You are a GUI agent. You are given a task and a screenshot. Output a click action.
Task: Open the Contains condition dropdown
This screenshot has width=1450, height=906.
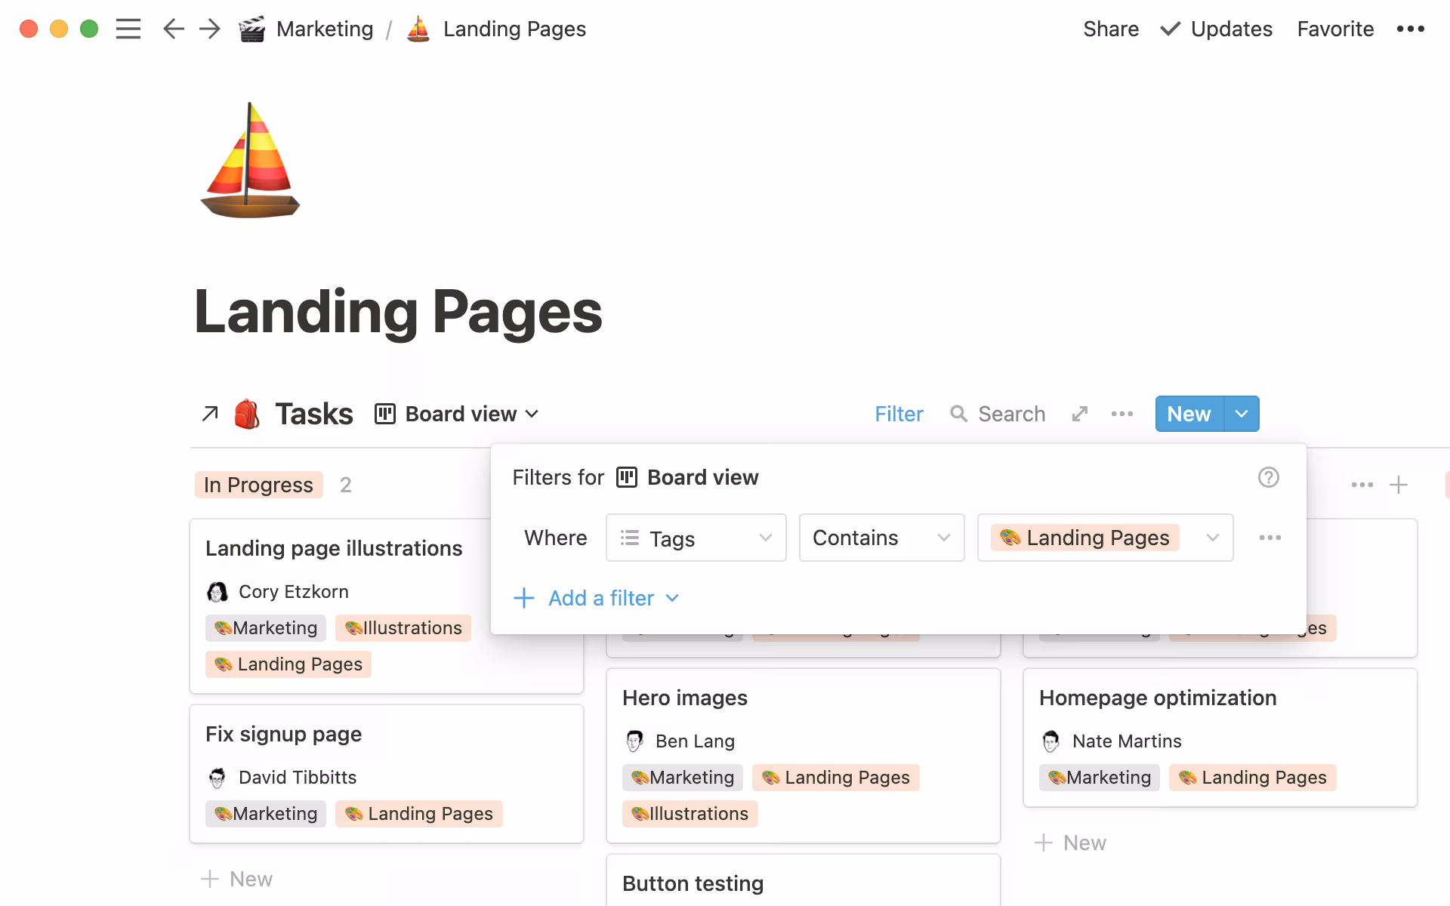pos(881,538)
